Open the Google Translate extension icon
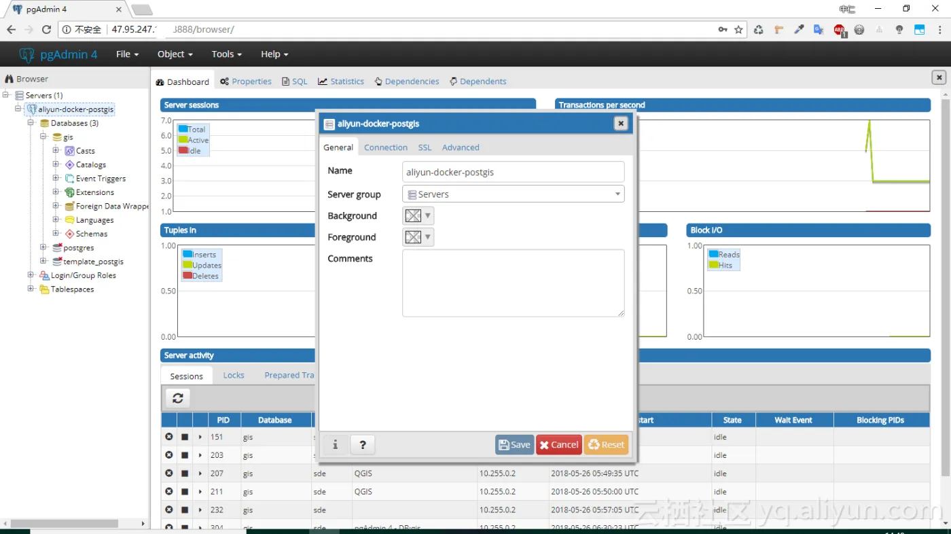 click(819, 30)
